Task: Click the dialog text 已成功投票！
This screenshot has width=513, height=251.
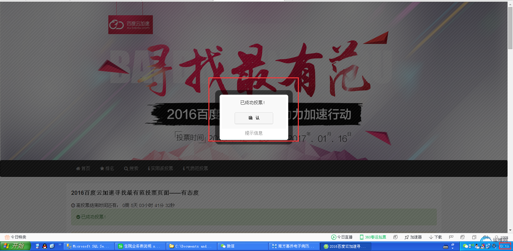Action: click(x=253, y=103)
